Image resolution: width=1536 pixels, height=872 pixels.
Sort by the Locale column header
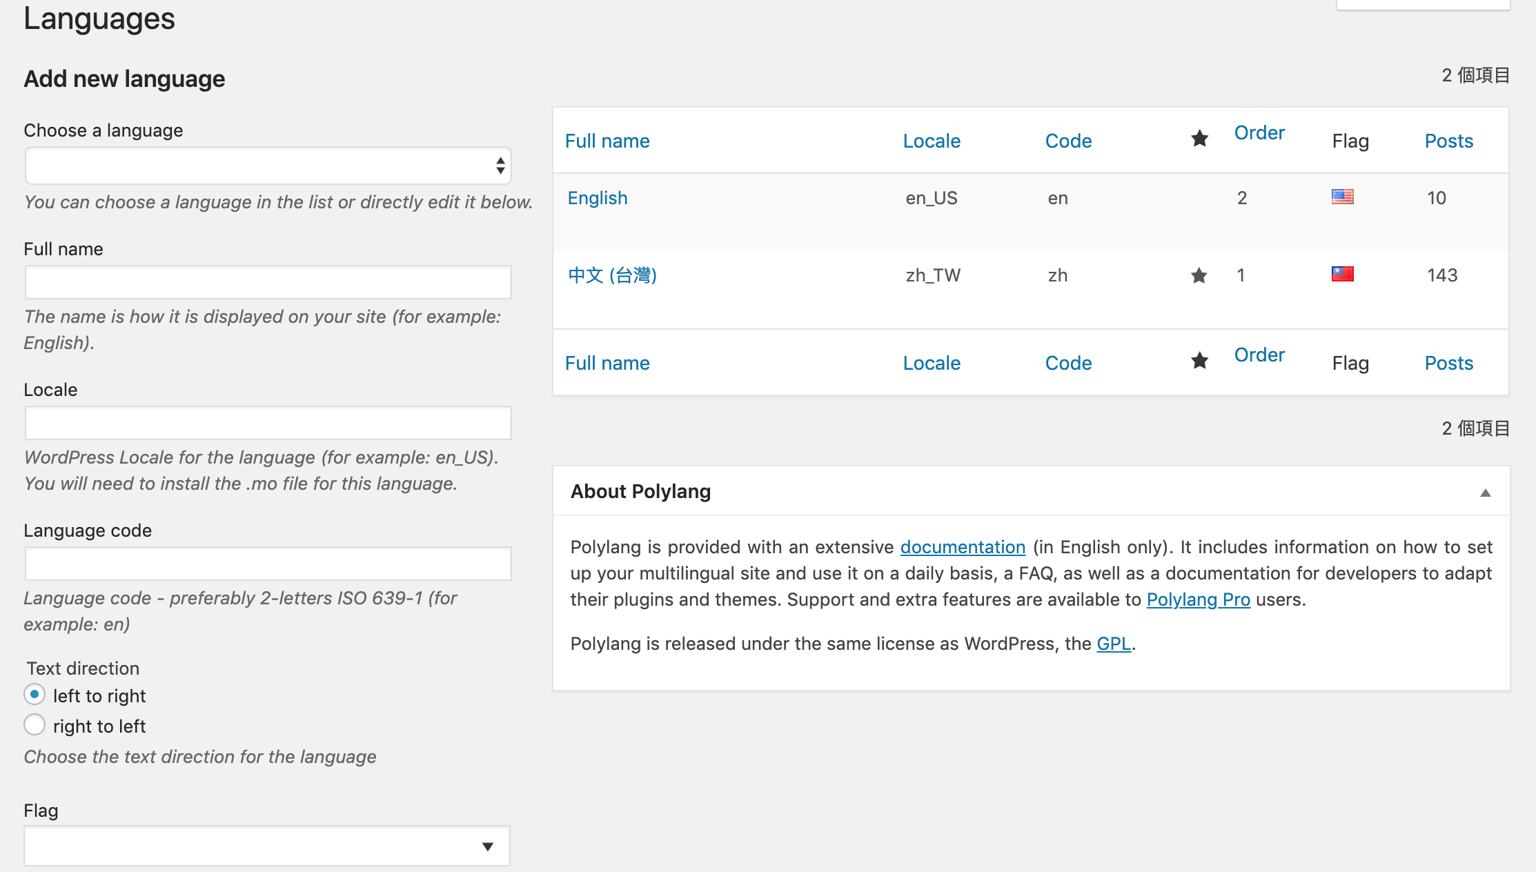(931, 141)
